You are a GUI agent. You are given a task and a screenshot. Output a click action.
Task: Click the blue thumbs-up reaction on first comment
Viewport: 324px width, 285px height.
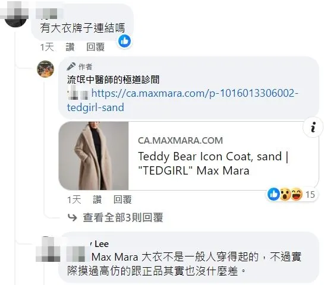click(124, 41)
